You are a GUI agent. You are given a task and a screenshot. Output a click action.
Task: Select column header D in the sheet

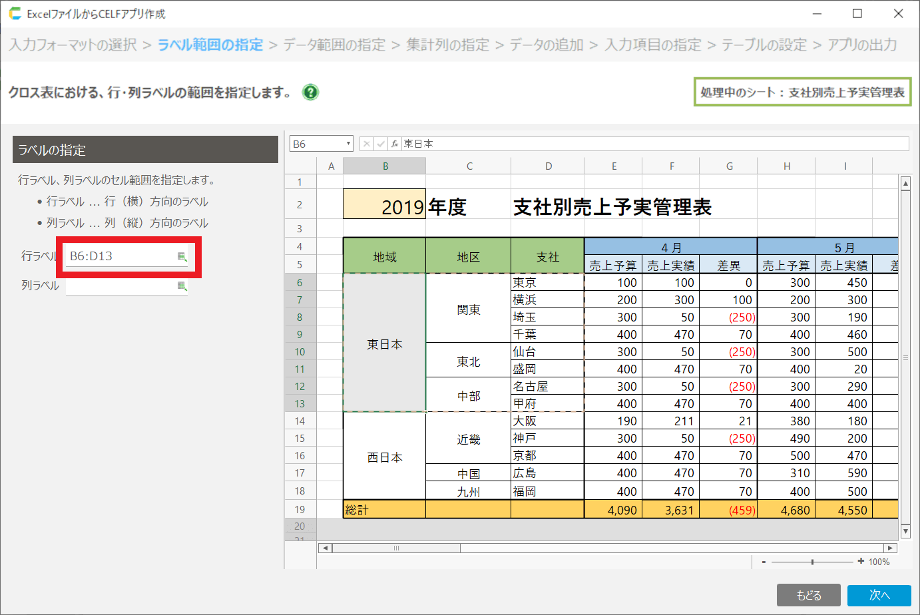pyautogui.click(x=548, y=166)
